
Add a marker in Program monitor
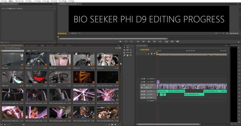120,42
